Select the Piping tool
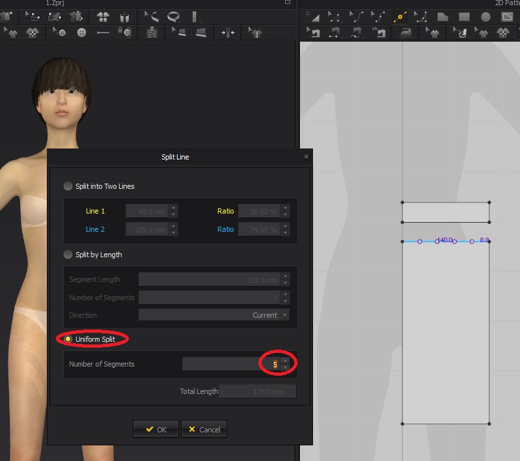The width and height of the screenshot is (520, 461). pyautogui.click(x=201, y=32)
